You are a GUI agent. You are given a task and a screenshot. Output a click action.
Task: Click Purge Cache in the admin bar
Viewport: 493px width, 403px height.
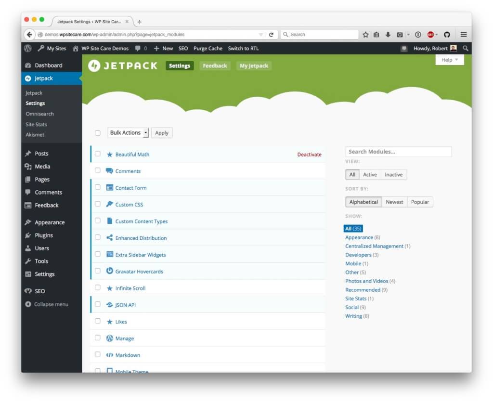pos(208,49)
